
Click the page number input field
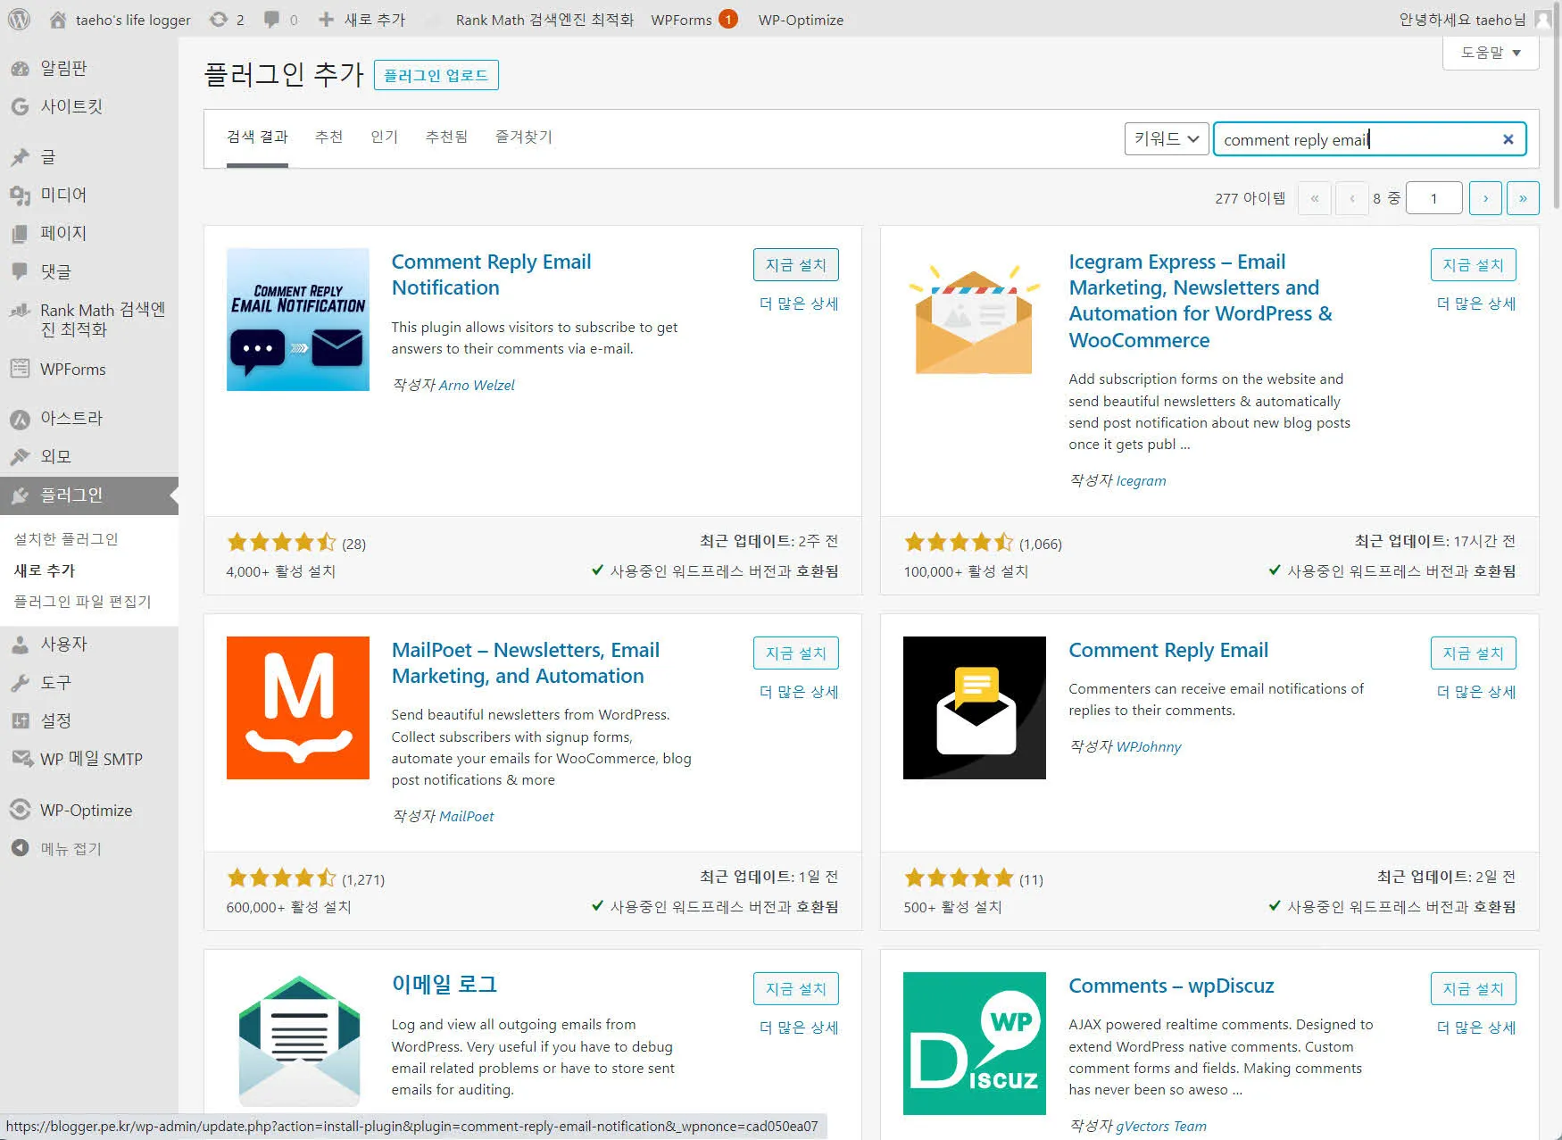1433,197
